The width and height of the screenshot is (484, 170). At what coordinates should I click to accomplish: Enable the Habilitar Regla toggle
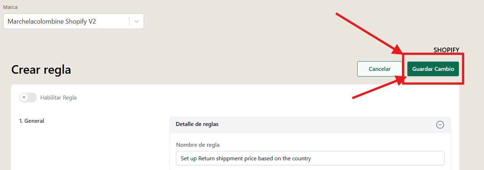point(28,97)
